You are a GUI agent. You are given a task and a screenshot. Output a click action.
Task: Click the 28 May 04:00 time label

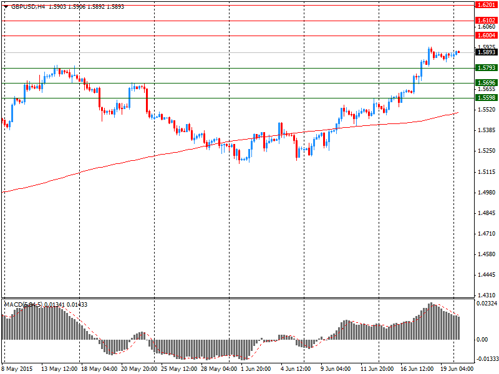pos(219,369)
